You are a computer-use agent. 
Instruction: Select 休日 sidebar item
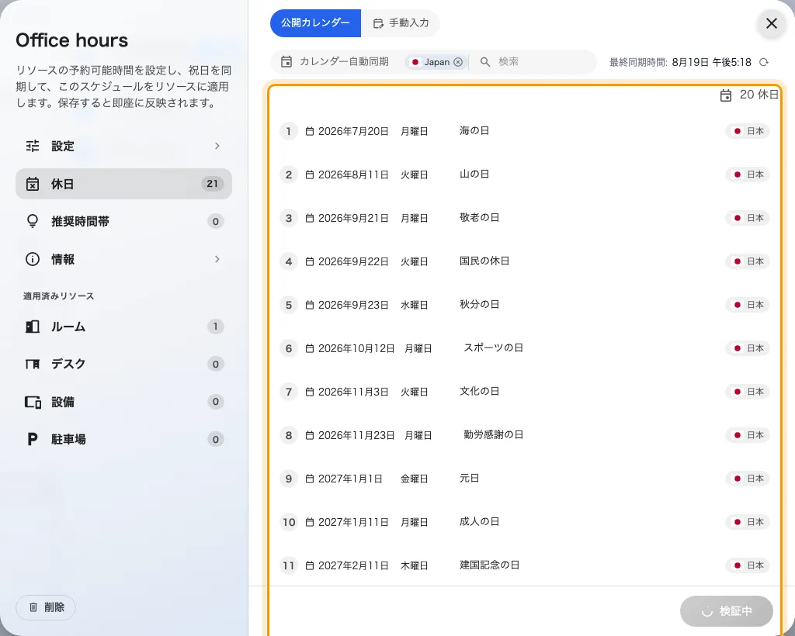pyautogui.click(x=123, y=184)
